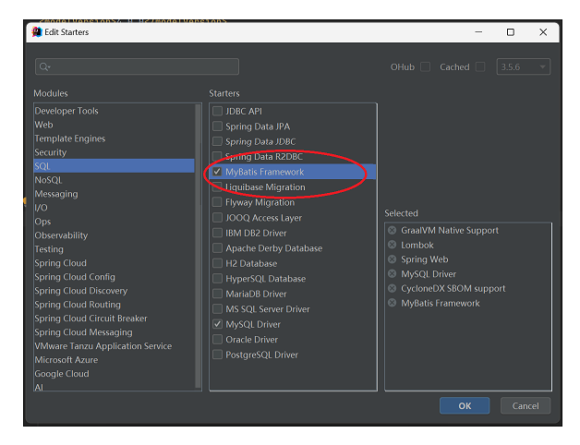The height and width of the screenshot is (445, 580).
Task: Select the Spring Cloud Discovery module
Action: [x=114, y=291]
